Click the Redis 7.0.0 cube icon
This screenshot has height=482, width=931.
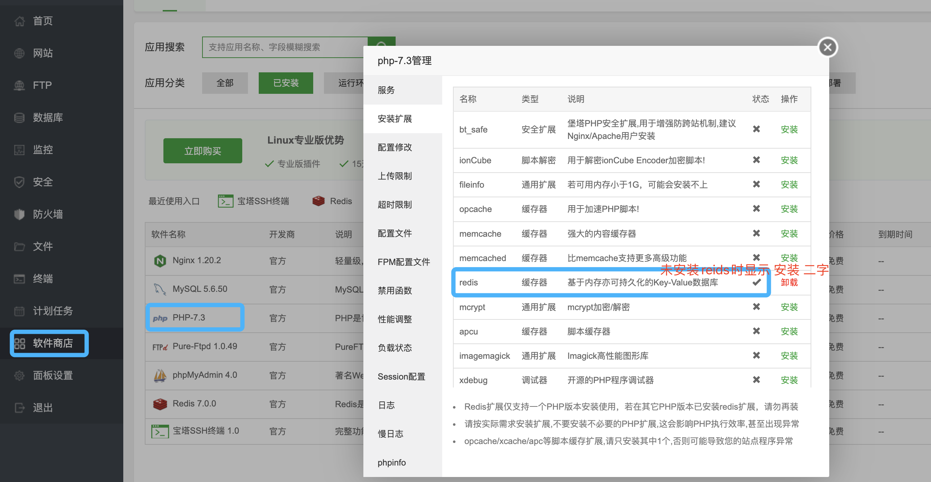[x=160, y=404]
